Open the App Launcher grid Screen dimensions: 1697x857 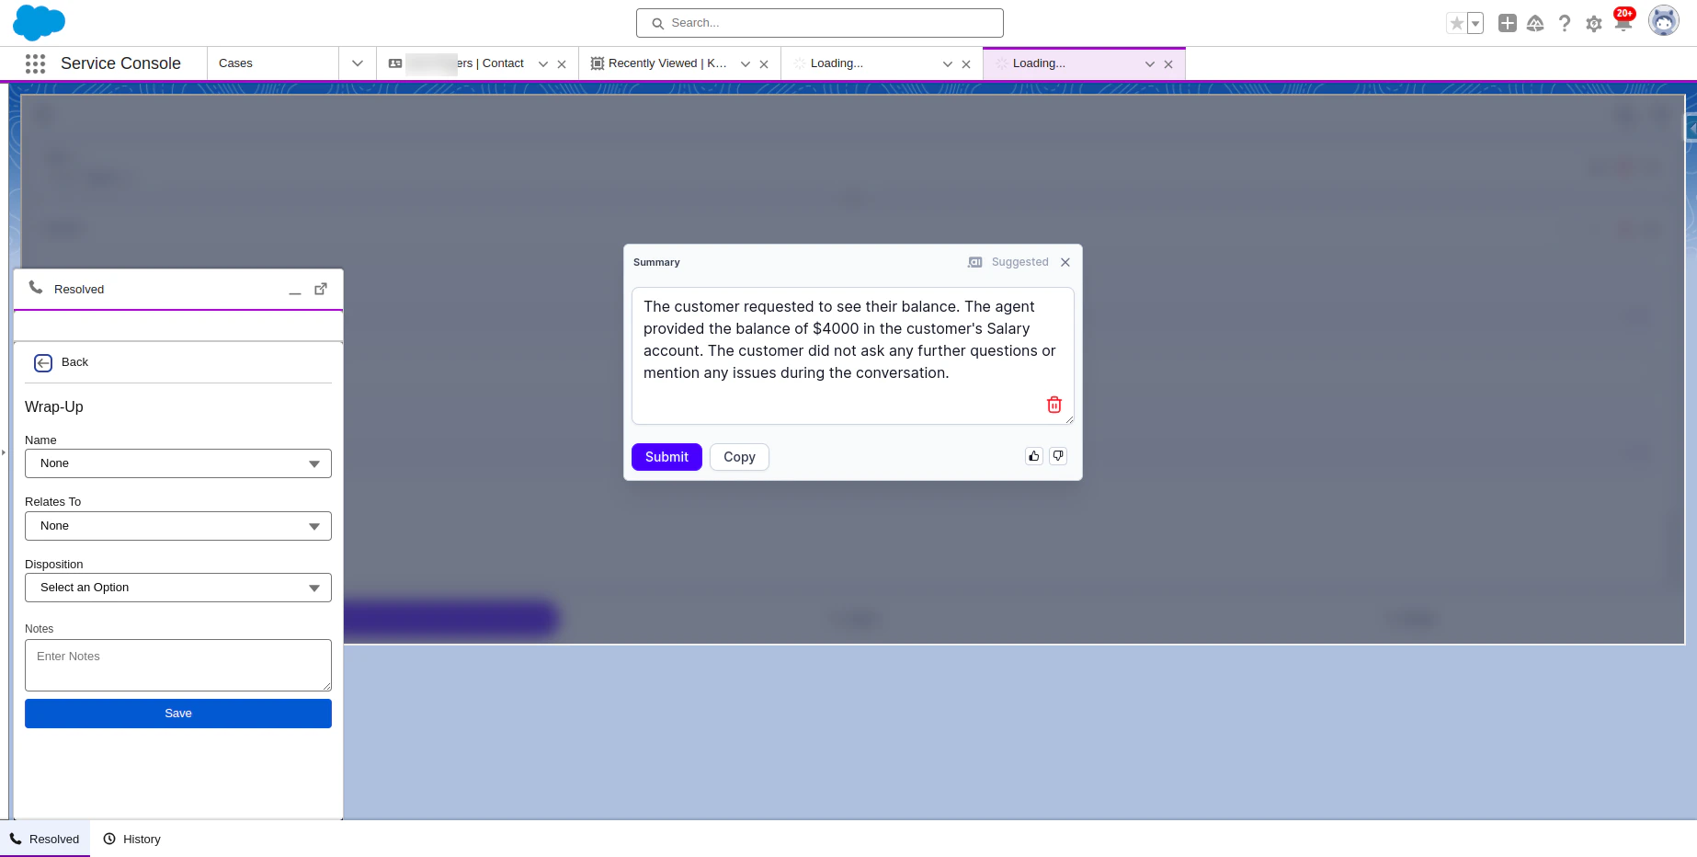(34, 63)
